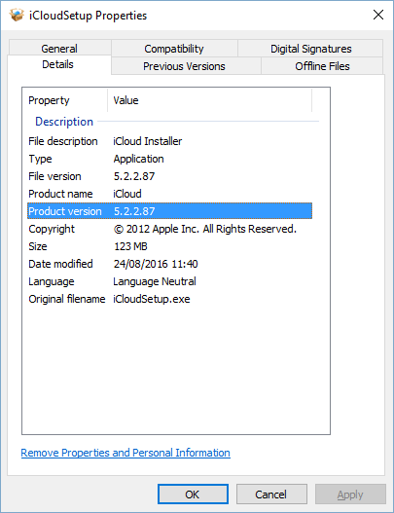The height and width of the screenshot is (513, 394).
Task: Select the Language property label
Action: [52, 281]
